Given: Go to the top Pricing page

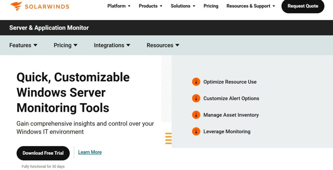Looking at the screenshot, I should (x=211, y=6).
